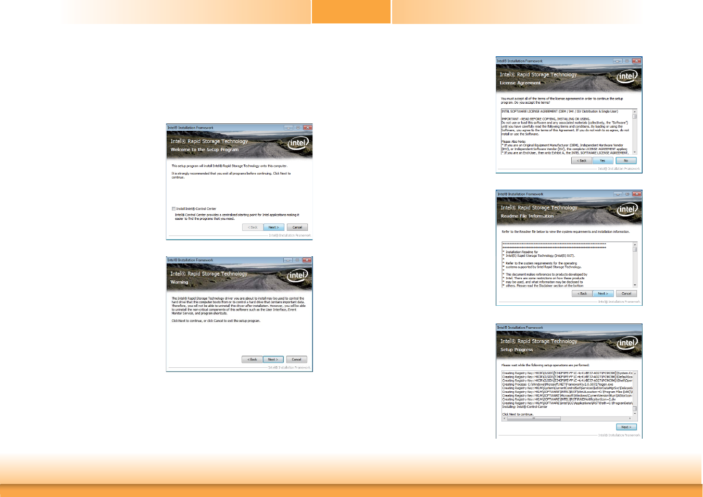Viewport: 703px width, 497px height.
Task: Click the setup progress log horizontal scrollbar
Action: [567, 418]
